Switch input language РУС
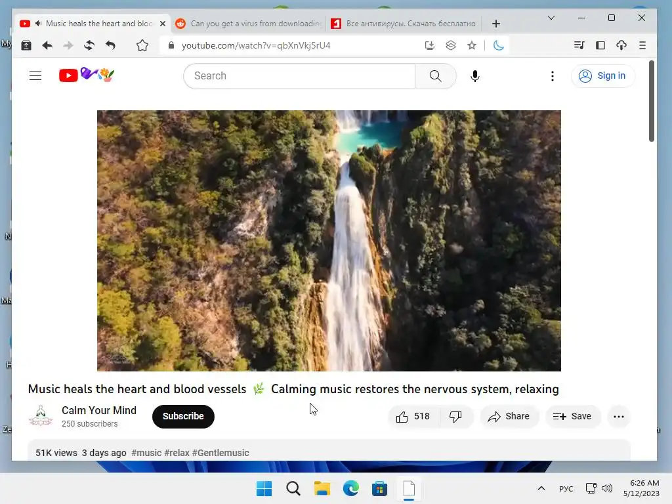672x504 pixels. tap(566, 488)
